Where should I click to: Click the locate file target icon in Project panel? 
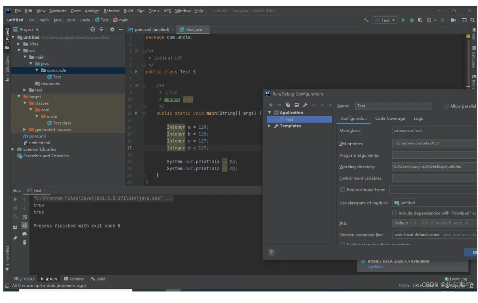pos(93,29)
